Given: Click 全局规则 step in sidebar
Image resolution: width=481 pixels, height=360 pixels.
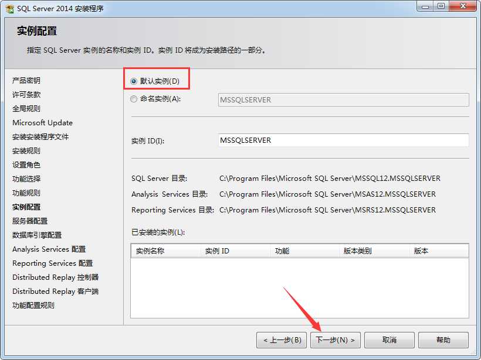Looking at the screenshot, I should point(26,109).
